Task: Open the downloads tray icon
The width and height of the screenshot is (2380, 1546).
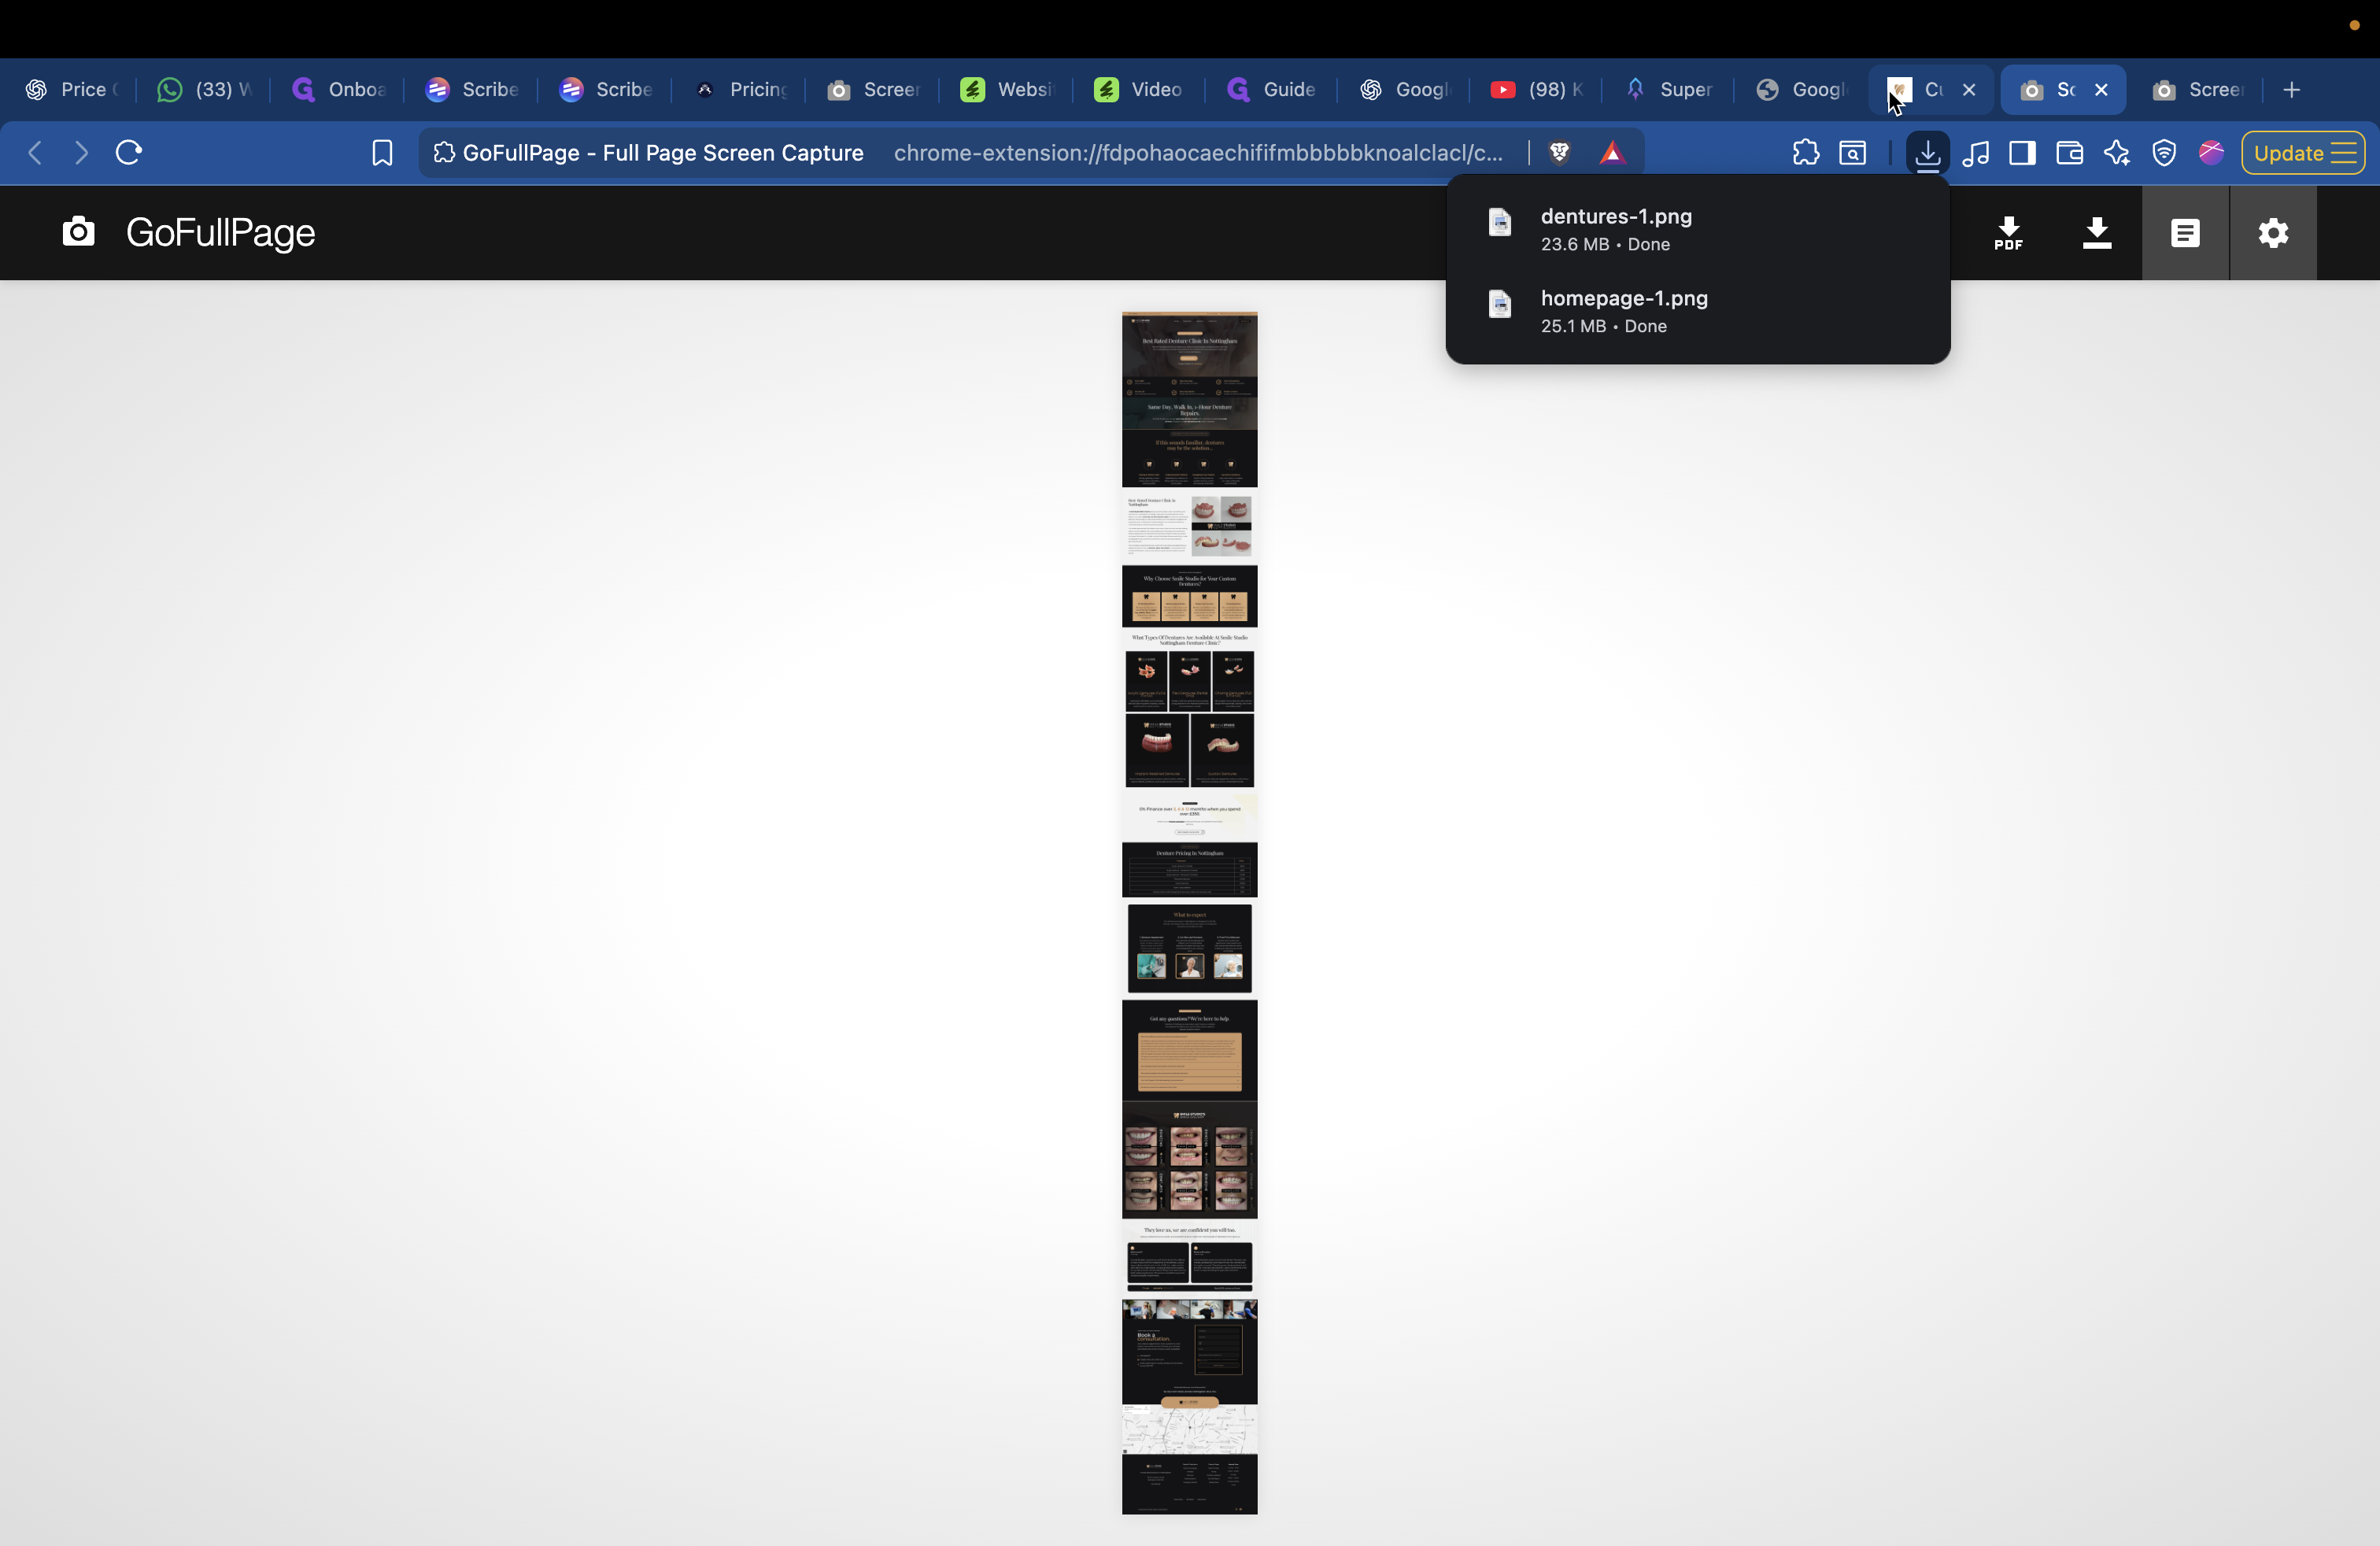Action: [1927, 153]
